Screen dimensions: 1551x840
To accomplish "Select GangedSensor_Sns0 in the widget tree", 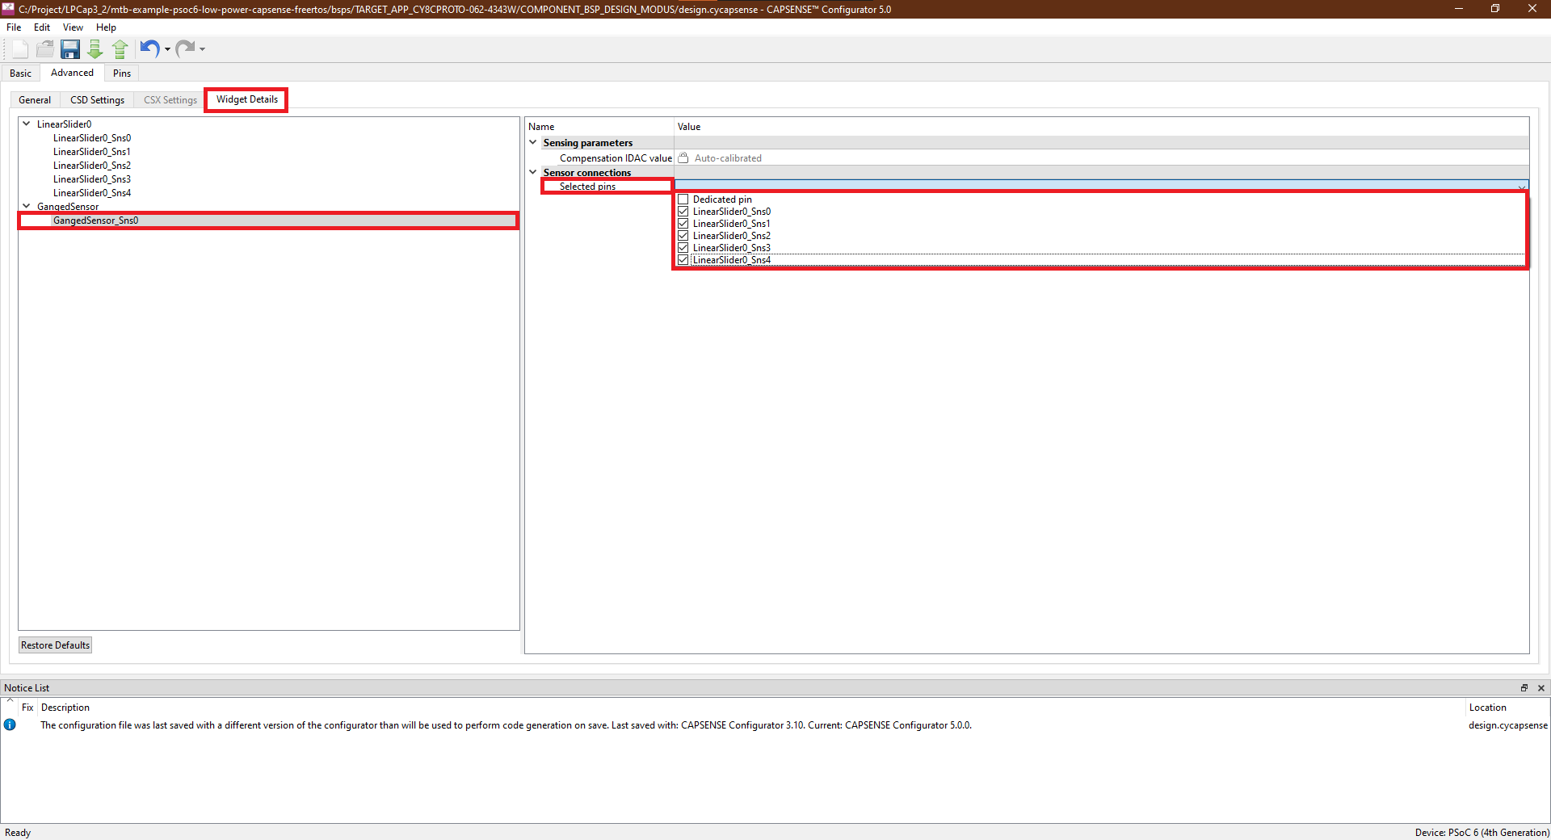I will pos(96,220).
